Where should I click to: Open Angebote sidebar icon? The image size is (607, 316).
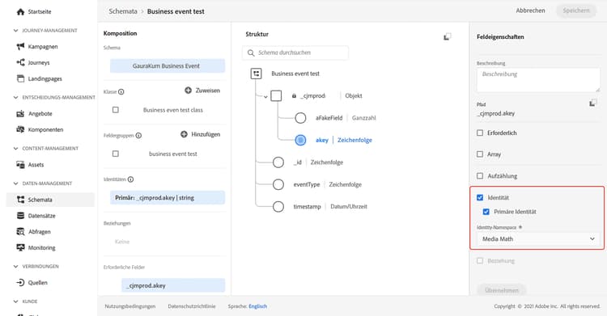[20, 114]
